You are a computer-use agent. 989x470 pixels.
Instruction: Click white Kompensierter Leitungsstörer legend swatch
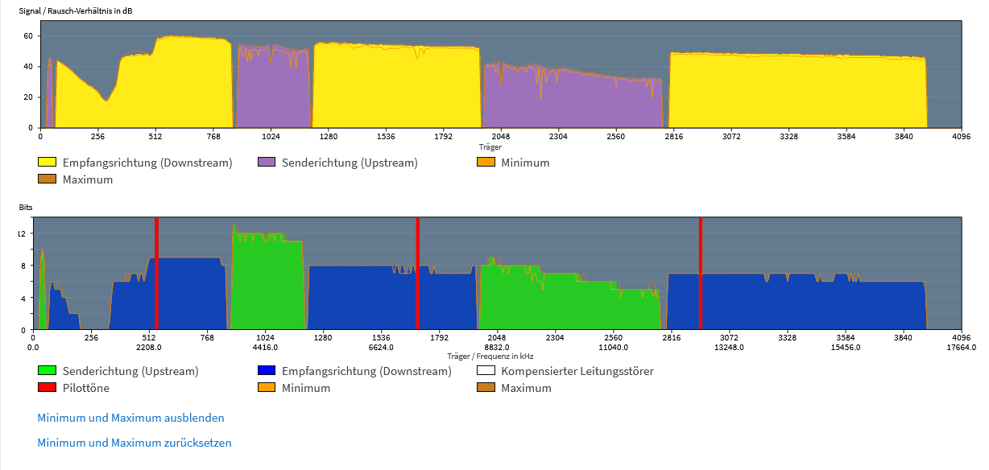(486, 371)
